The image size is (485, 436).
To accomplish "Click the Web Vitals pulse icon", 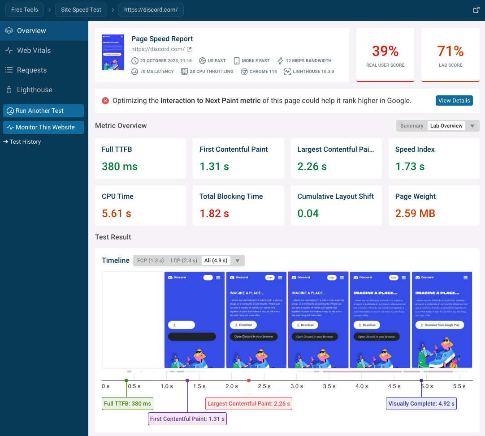I will [x=9, y=51].
